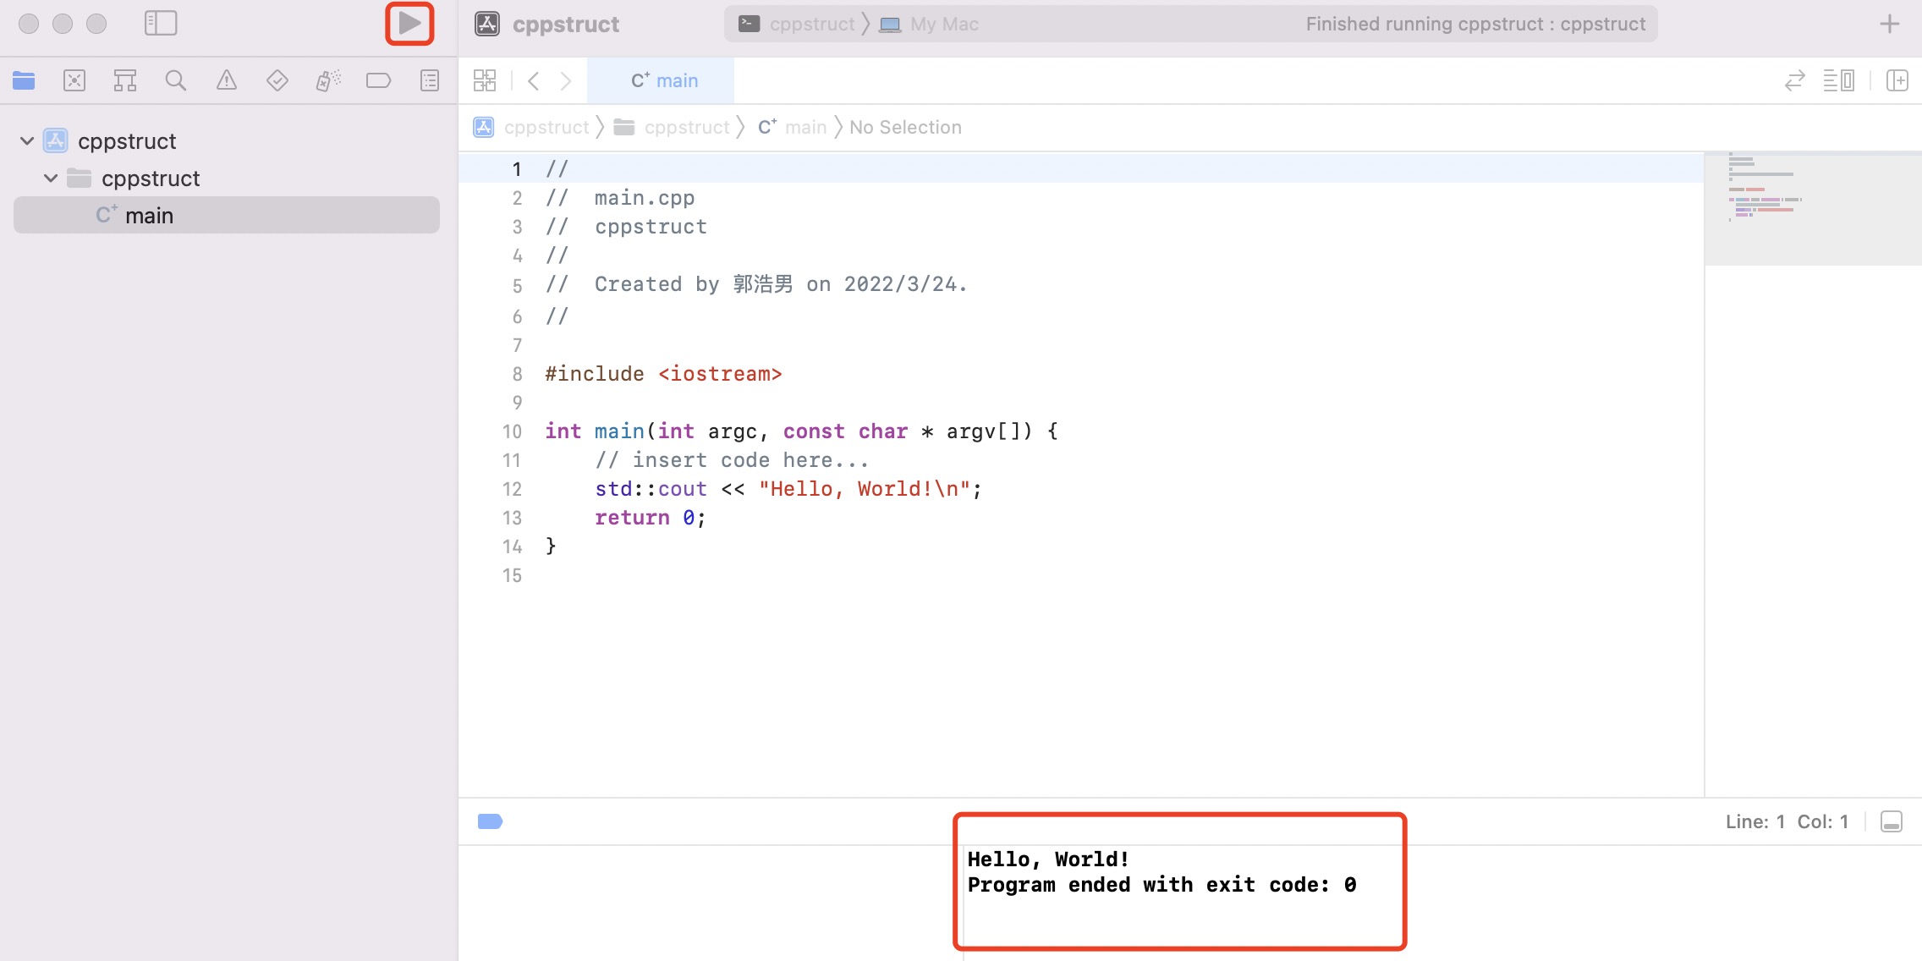Open the Project navigator folder icon
1922x961 pixels.
click(x=24, y=80)
